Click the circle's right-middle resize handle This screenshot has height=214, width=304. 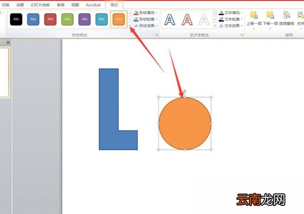[211, 123]
